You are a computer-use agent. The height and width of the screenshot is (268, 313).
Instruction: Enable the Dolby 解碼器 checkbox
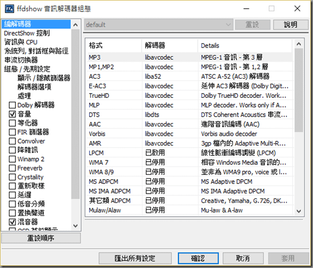click(x=12, y=105)
